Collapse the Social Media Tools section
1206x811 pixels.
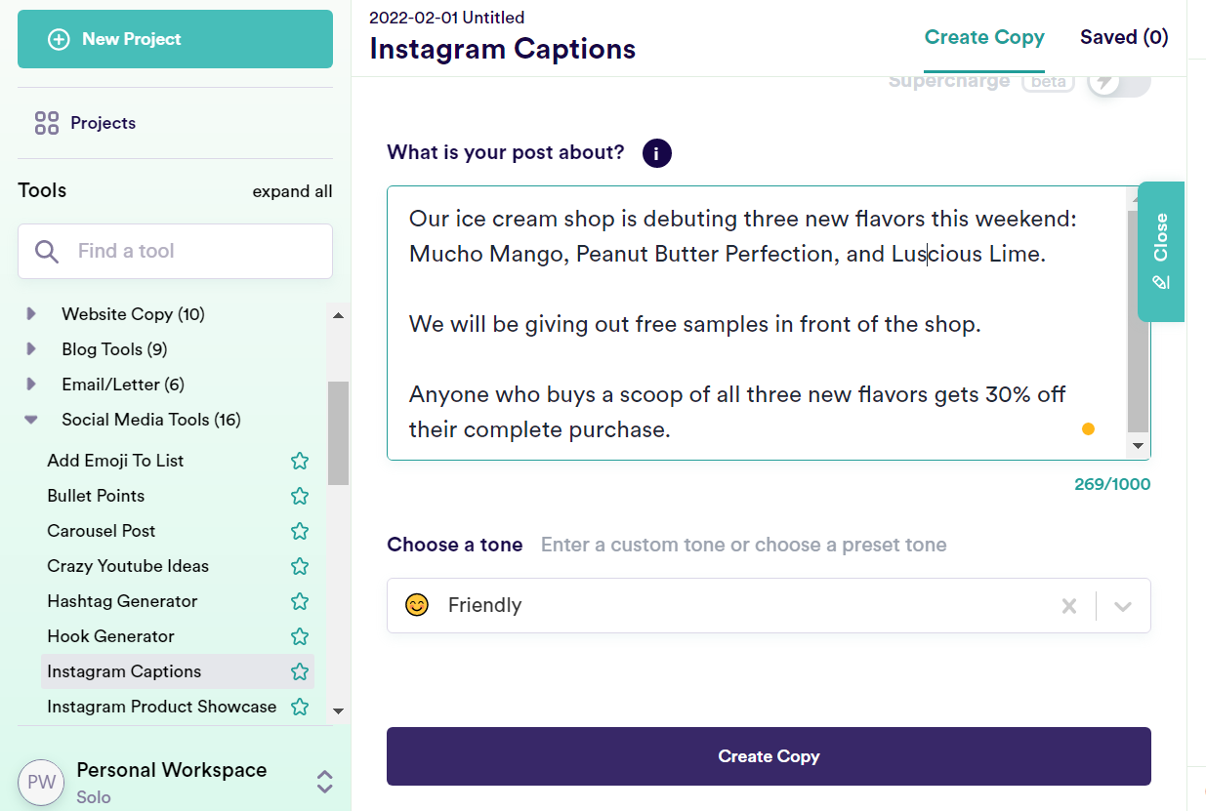(31, 420)
